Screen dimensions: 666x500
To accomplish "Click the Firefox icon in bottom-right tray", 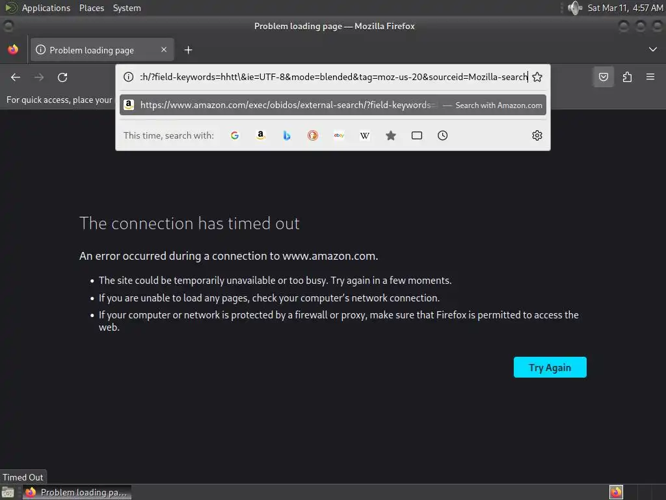I will point(616,492).
